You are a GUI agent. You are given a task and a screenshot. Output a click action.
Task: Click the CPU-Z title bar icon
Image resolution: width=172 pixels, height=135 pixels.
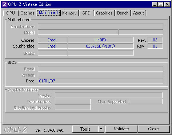(4, 4)
